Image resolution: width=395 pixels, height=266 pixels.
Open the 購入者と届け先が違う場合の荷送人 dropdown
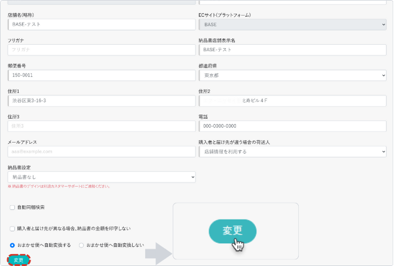point(292,151)
